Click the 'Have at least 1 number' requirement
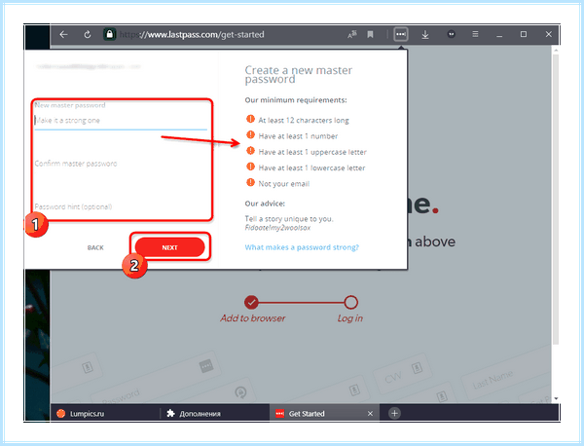The image size is (584, 446). coord(298,136)
